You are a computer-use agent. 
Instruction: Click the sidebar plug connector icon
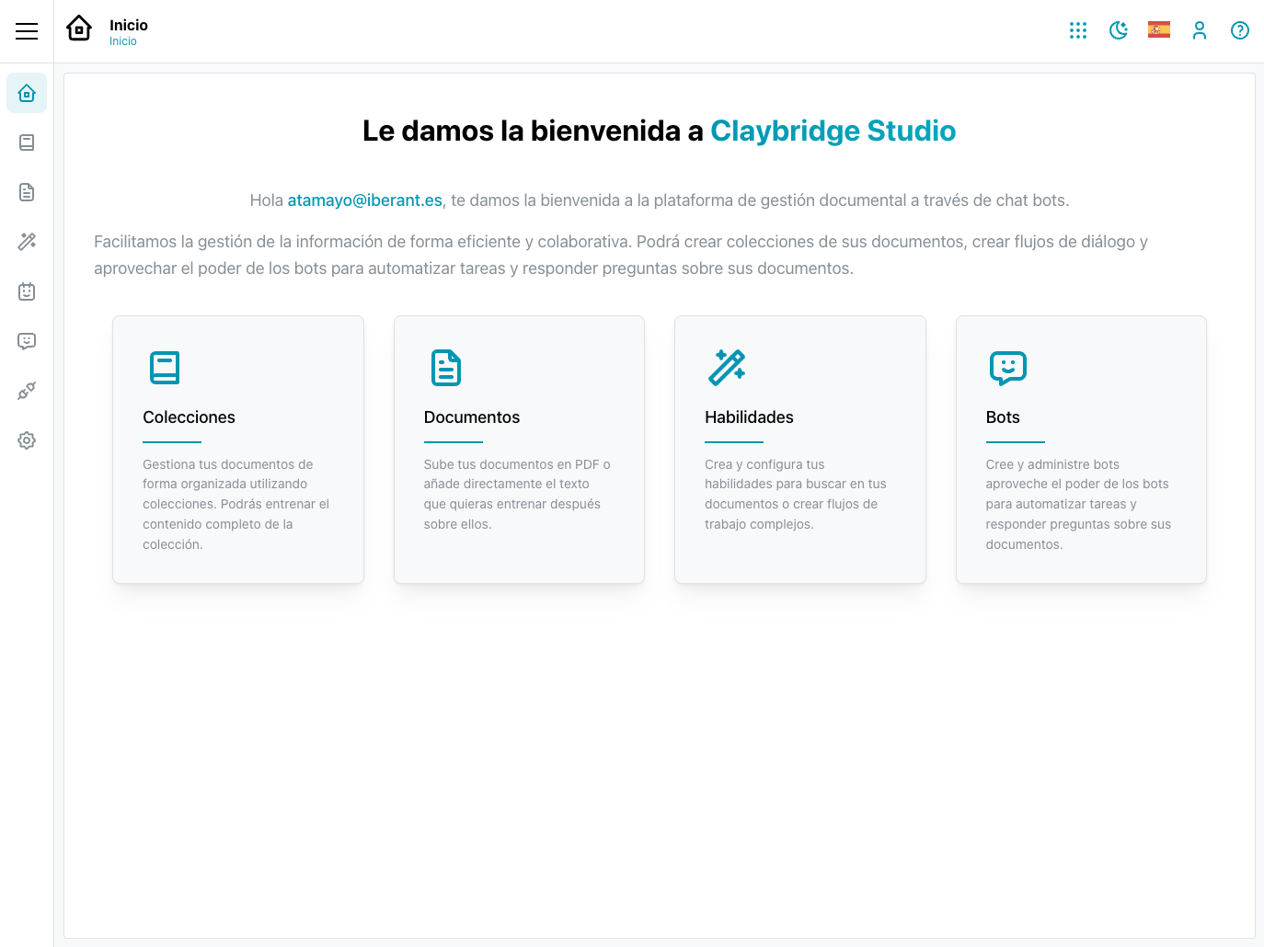tap(27, 391)
